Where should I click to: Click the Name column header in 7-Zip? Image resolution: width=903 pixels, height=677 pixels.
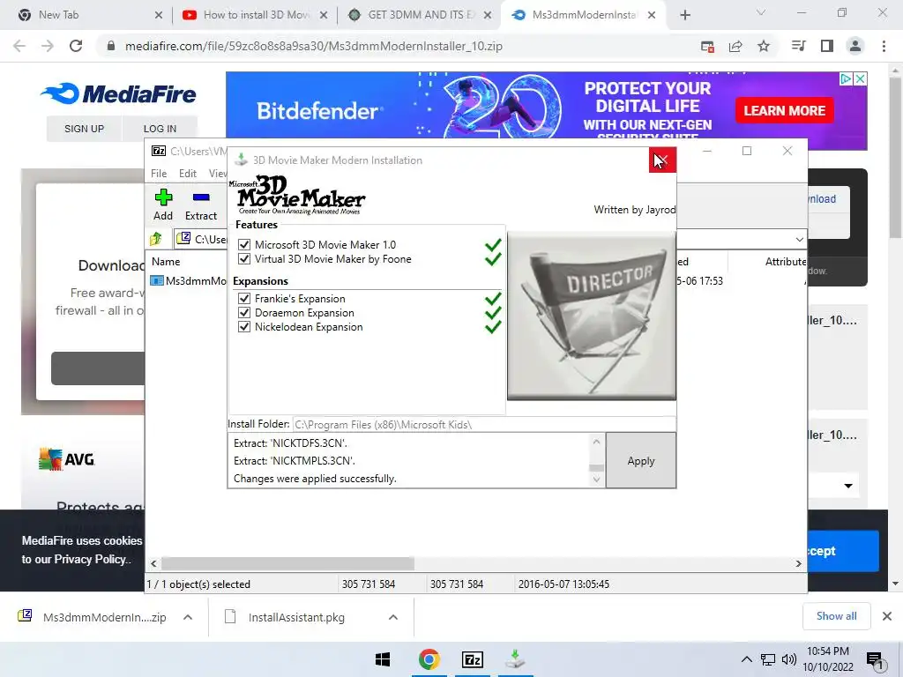tap(166, 261)
